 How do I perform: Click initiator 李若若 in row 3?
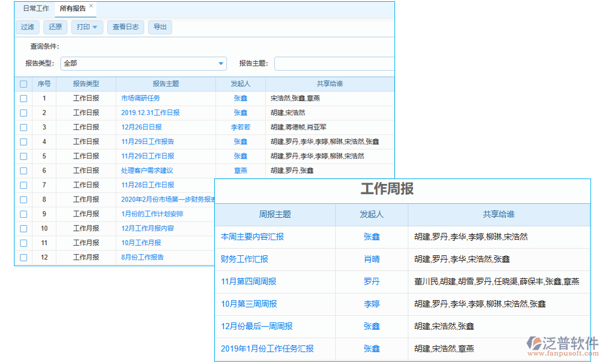tap(240, 127)
